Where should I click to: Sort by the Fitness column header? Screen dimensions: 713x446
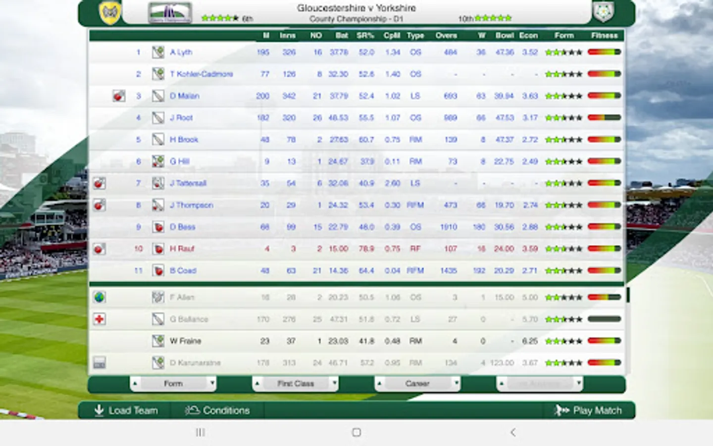[x=604, y=35]
